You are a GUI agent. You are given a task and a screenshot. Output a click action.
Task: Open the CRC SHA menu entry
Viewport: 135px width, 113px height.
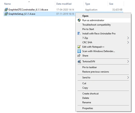pyautogui.click(x=103, y=42)
